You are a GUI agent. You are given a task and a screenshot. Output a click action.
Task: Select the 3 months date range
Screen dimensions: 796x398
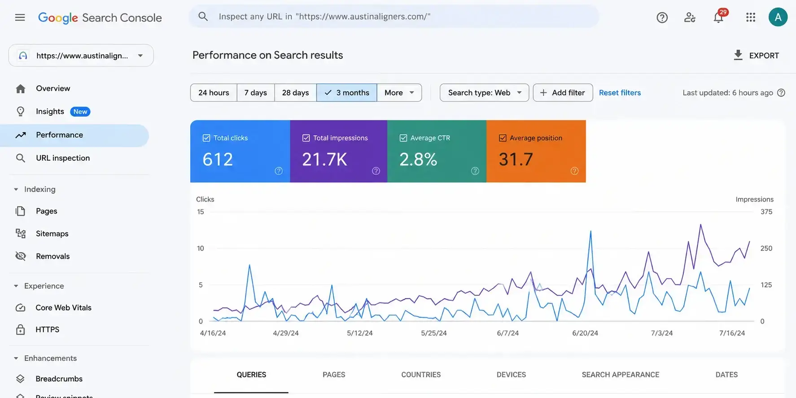tap(347, 92)
